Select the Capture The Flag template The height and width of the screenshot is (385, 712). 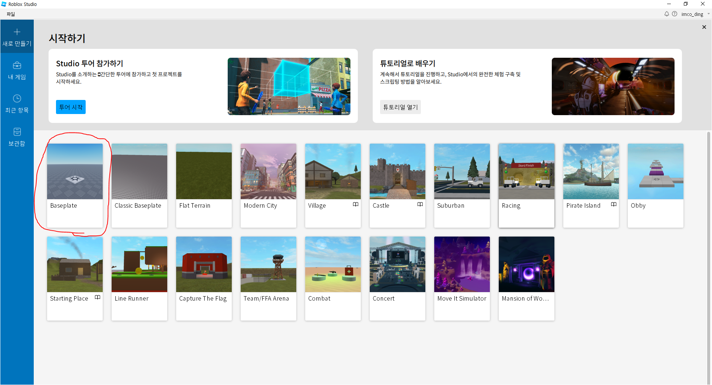[x=204, y=278]
